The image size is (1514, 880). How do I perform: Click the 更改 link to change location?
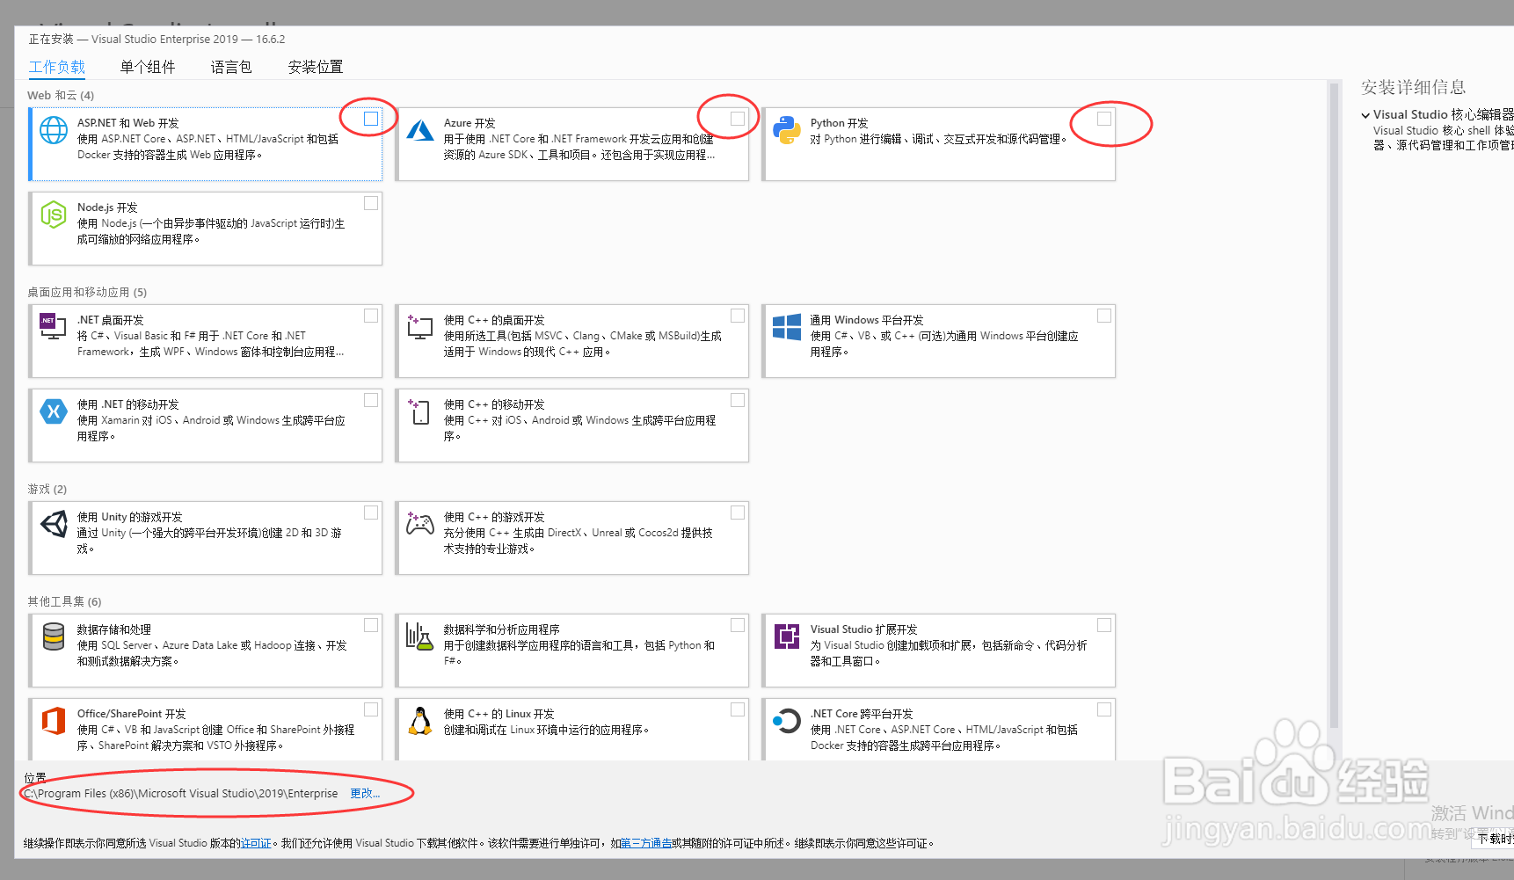coord(365,793)
